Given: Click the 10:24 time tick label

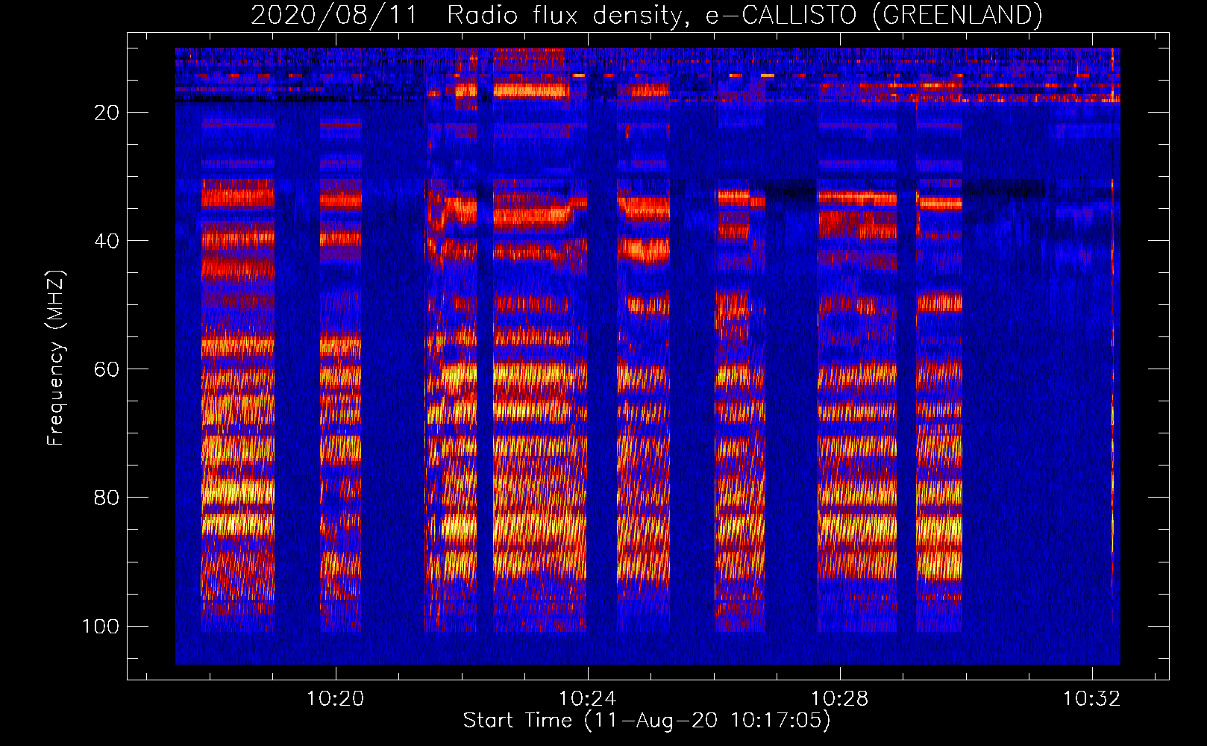Looking at the screenshot, I should pyautogui.click(x=588, y=698).
